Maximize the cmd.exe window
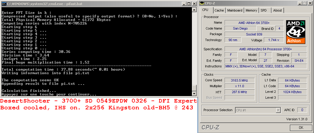The height and width of the screenshot is (133, 314). click(x=189, y=4)
